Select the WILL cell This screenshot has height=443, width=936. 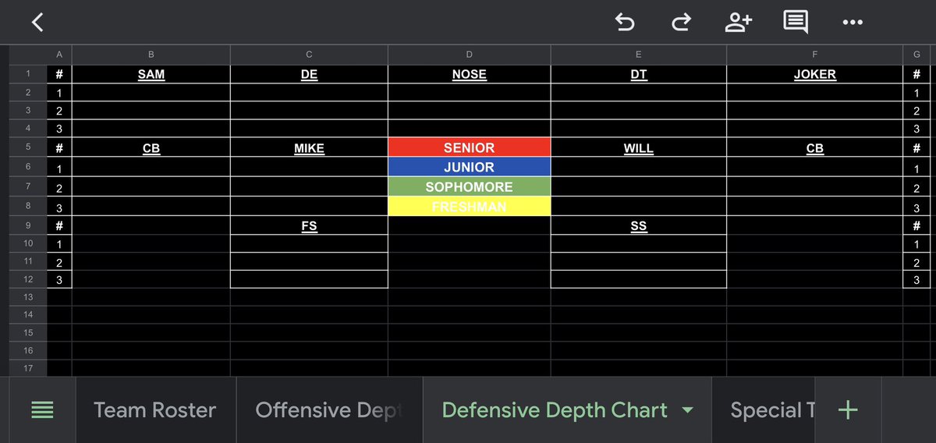coord(639,147)
